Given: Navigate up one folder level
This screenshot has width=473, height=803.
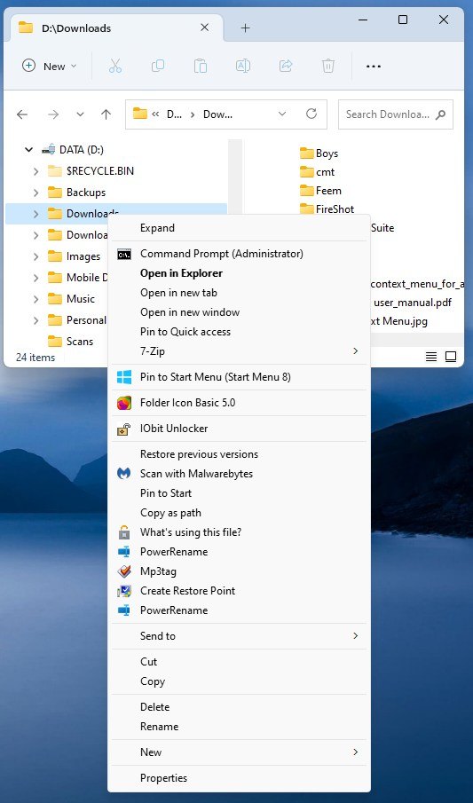Looking at the screenshot, I should point(106,114).
